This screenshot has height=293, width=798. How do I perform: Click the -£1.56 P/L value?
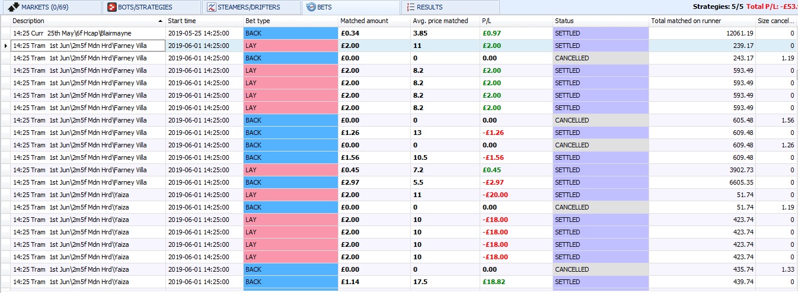click(x=493, y=157)
